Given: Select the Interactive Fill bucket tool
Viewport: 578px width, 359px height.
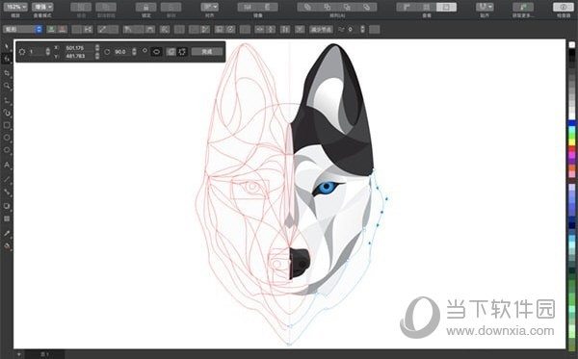Looking at the screenshot, I should [7, 246].
